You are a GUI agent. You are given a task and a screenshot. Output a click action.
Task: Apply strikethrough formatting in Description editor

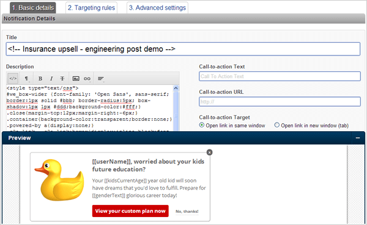pos(62,79)
